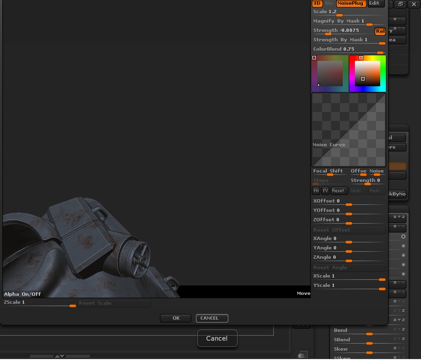Click the Skew modifier XYZ axis icons
The height and width of the screenshot is (360, 421).
pyautogui.click(x=398, y=348)
